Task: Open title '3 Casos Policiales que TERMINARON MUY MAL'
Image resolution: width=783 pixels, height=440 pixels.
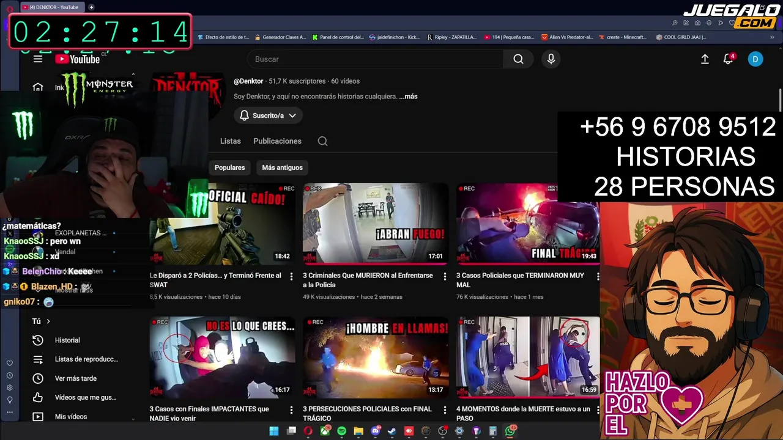Action: [520, 280]
